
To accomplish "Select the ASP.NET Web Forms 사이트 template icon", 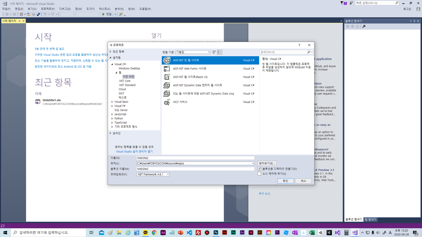I will pyautogui.click(x=167, y=69).
